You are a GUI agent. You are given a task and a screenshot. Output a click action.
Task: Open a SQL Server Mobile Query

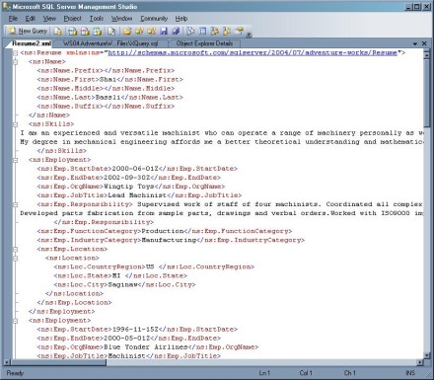tap(111, 32)
